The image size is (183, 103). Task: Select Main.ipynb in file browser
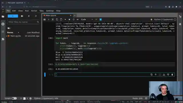click(23, 36)
